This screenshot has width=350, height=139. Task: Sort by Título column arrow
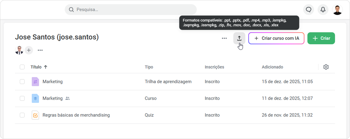point(46,67)
